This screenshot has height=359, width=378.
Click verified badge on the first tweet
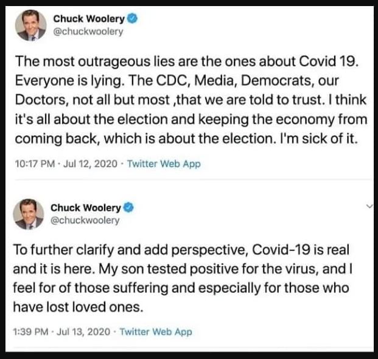(x=132, y=19)
